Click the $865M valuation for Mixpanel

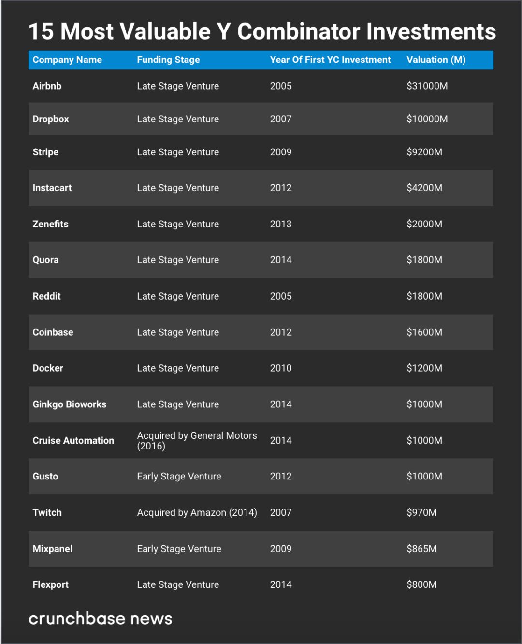tap(421, 549)
